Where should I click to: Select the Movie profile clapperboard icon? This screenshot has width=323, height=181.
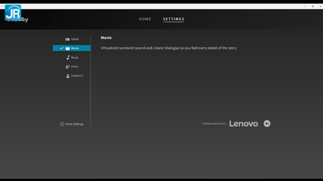point(68,48)
